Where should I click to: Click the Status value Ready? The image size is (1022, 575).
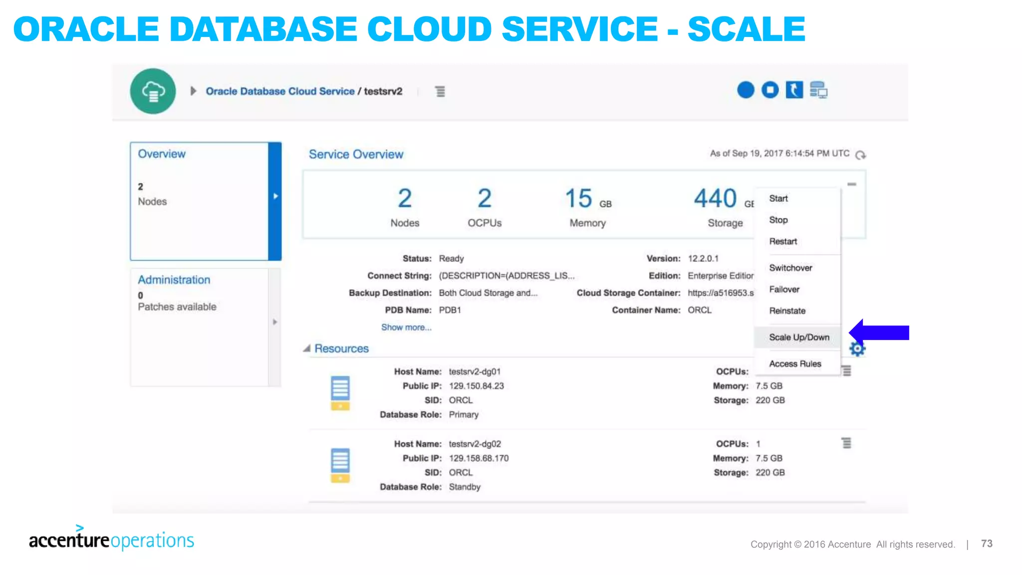(451, 259)
